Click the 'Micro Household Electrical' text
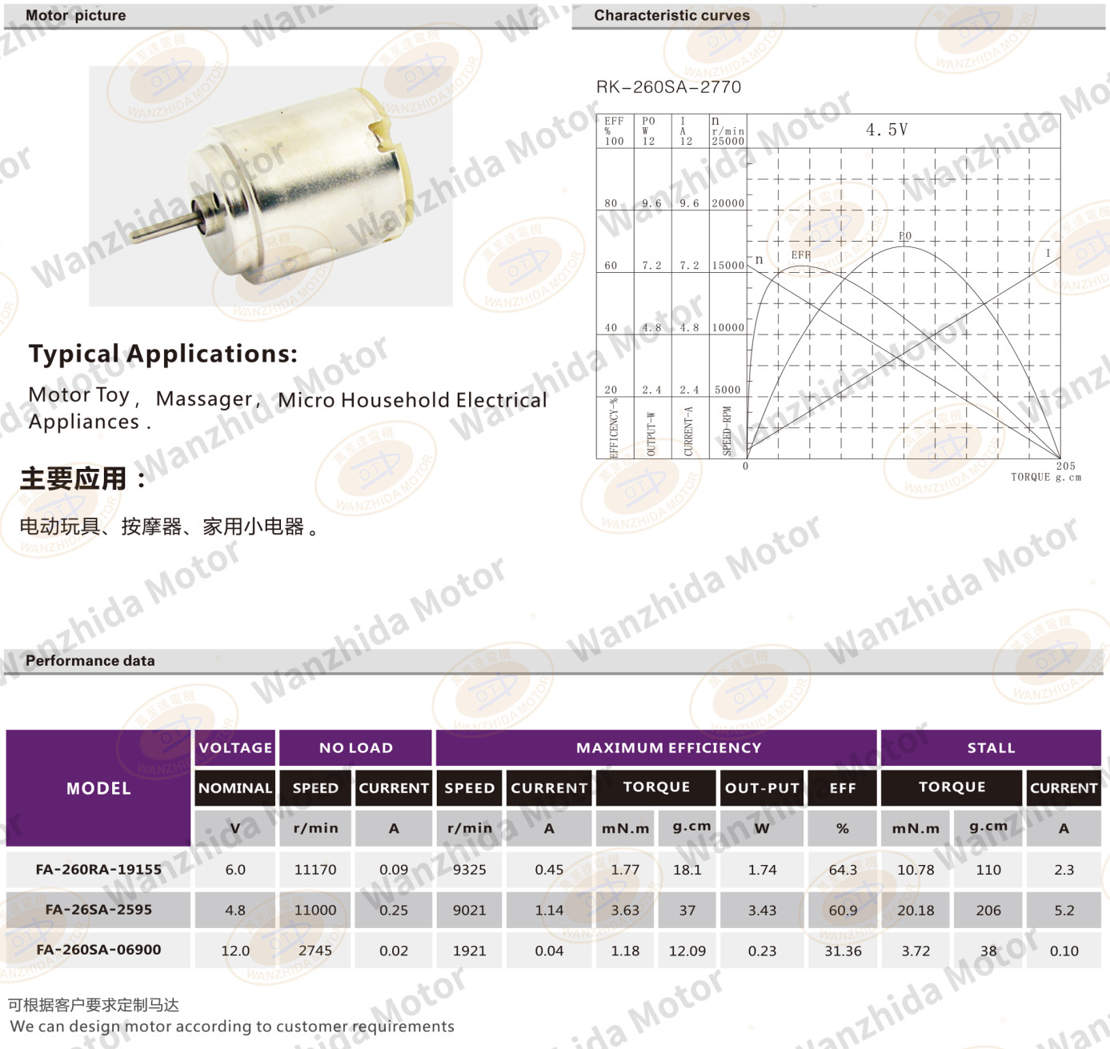This screenshot has height=1049, width=1110. (412, 400)
